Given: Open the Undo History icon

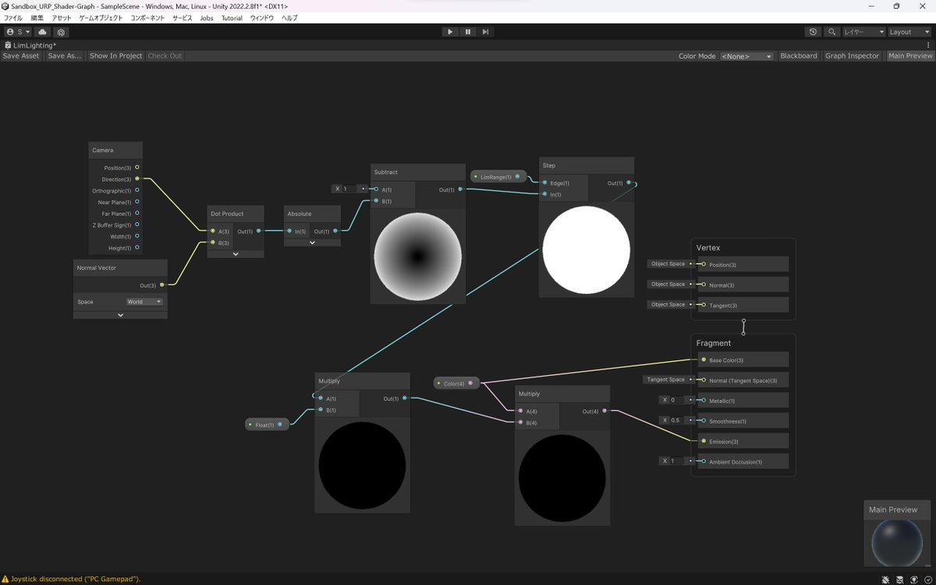Looking at the screenshot, I should tap(813, 32).
